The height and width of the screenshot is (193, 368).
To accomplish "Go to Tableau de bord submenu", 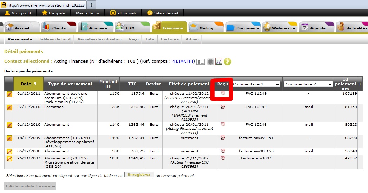I will (x=54, y=39).
